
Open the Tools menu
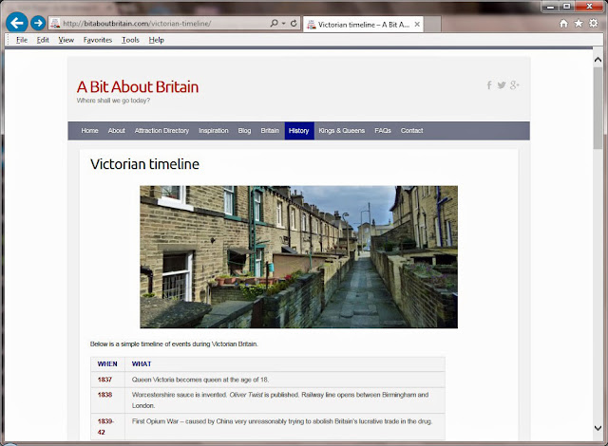(x=130, y=40)
